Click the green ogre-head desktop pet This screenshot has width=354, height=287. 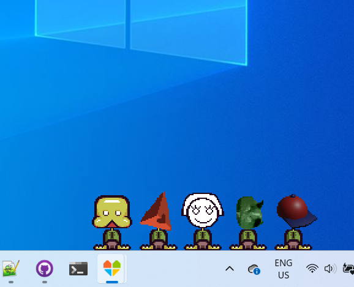click(248, 223)
